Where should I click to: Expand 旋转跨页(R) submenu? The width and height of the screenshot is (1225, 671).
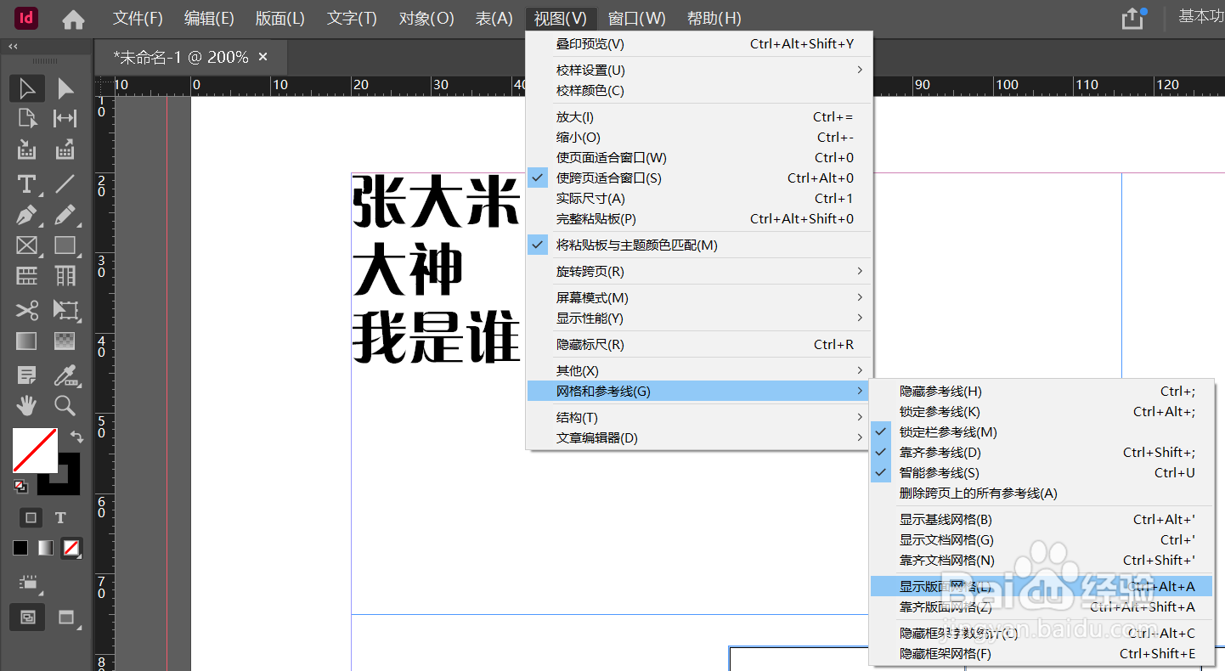[x=700, y=272]
